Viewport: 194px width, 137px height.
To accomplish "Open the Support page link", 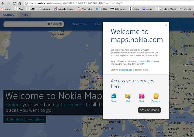I will pyautogui.click(x=125, y=70).
